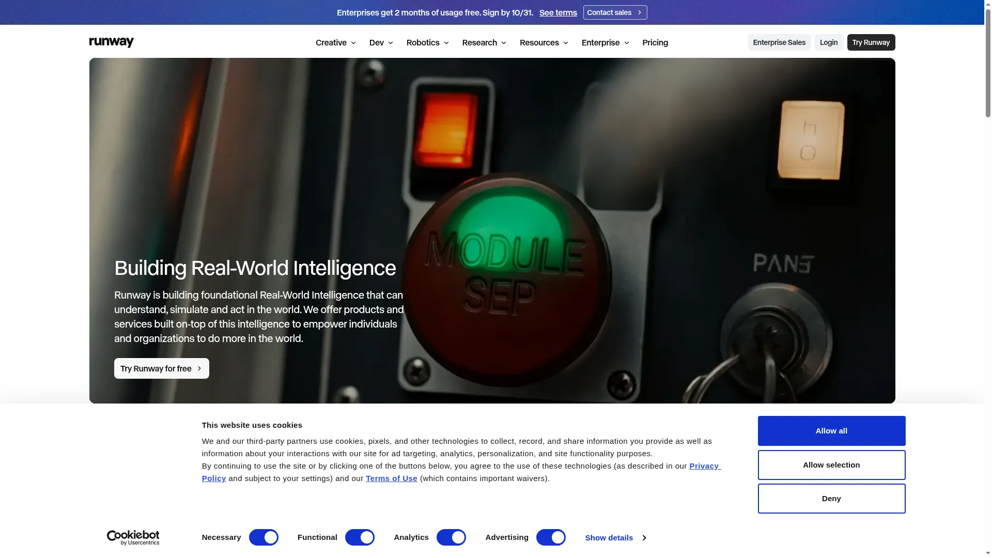Click the Try Runway button
992x558 pixels.
pos(871,42)
